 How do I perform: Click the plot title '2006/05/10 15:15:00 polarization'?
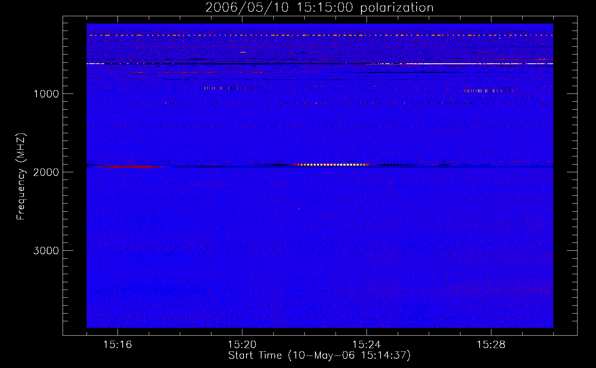pyautogui.click(x=319, y=8)
